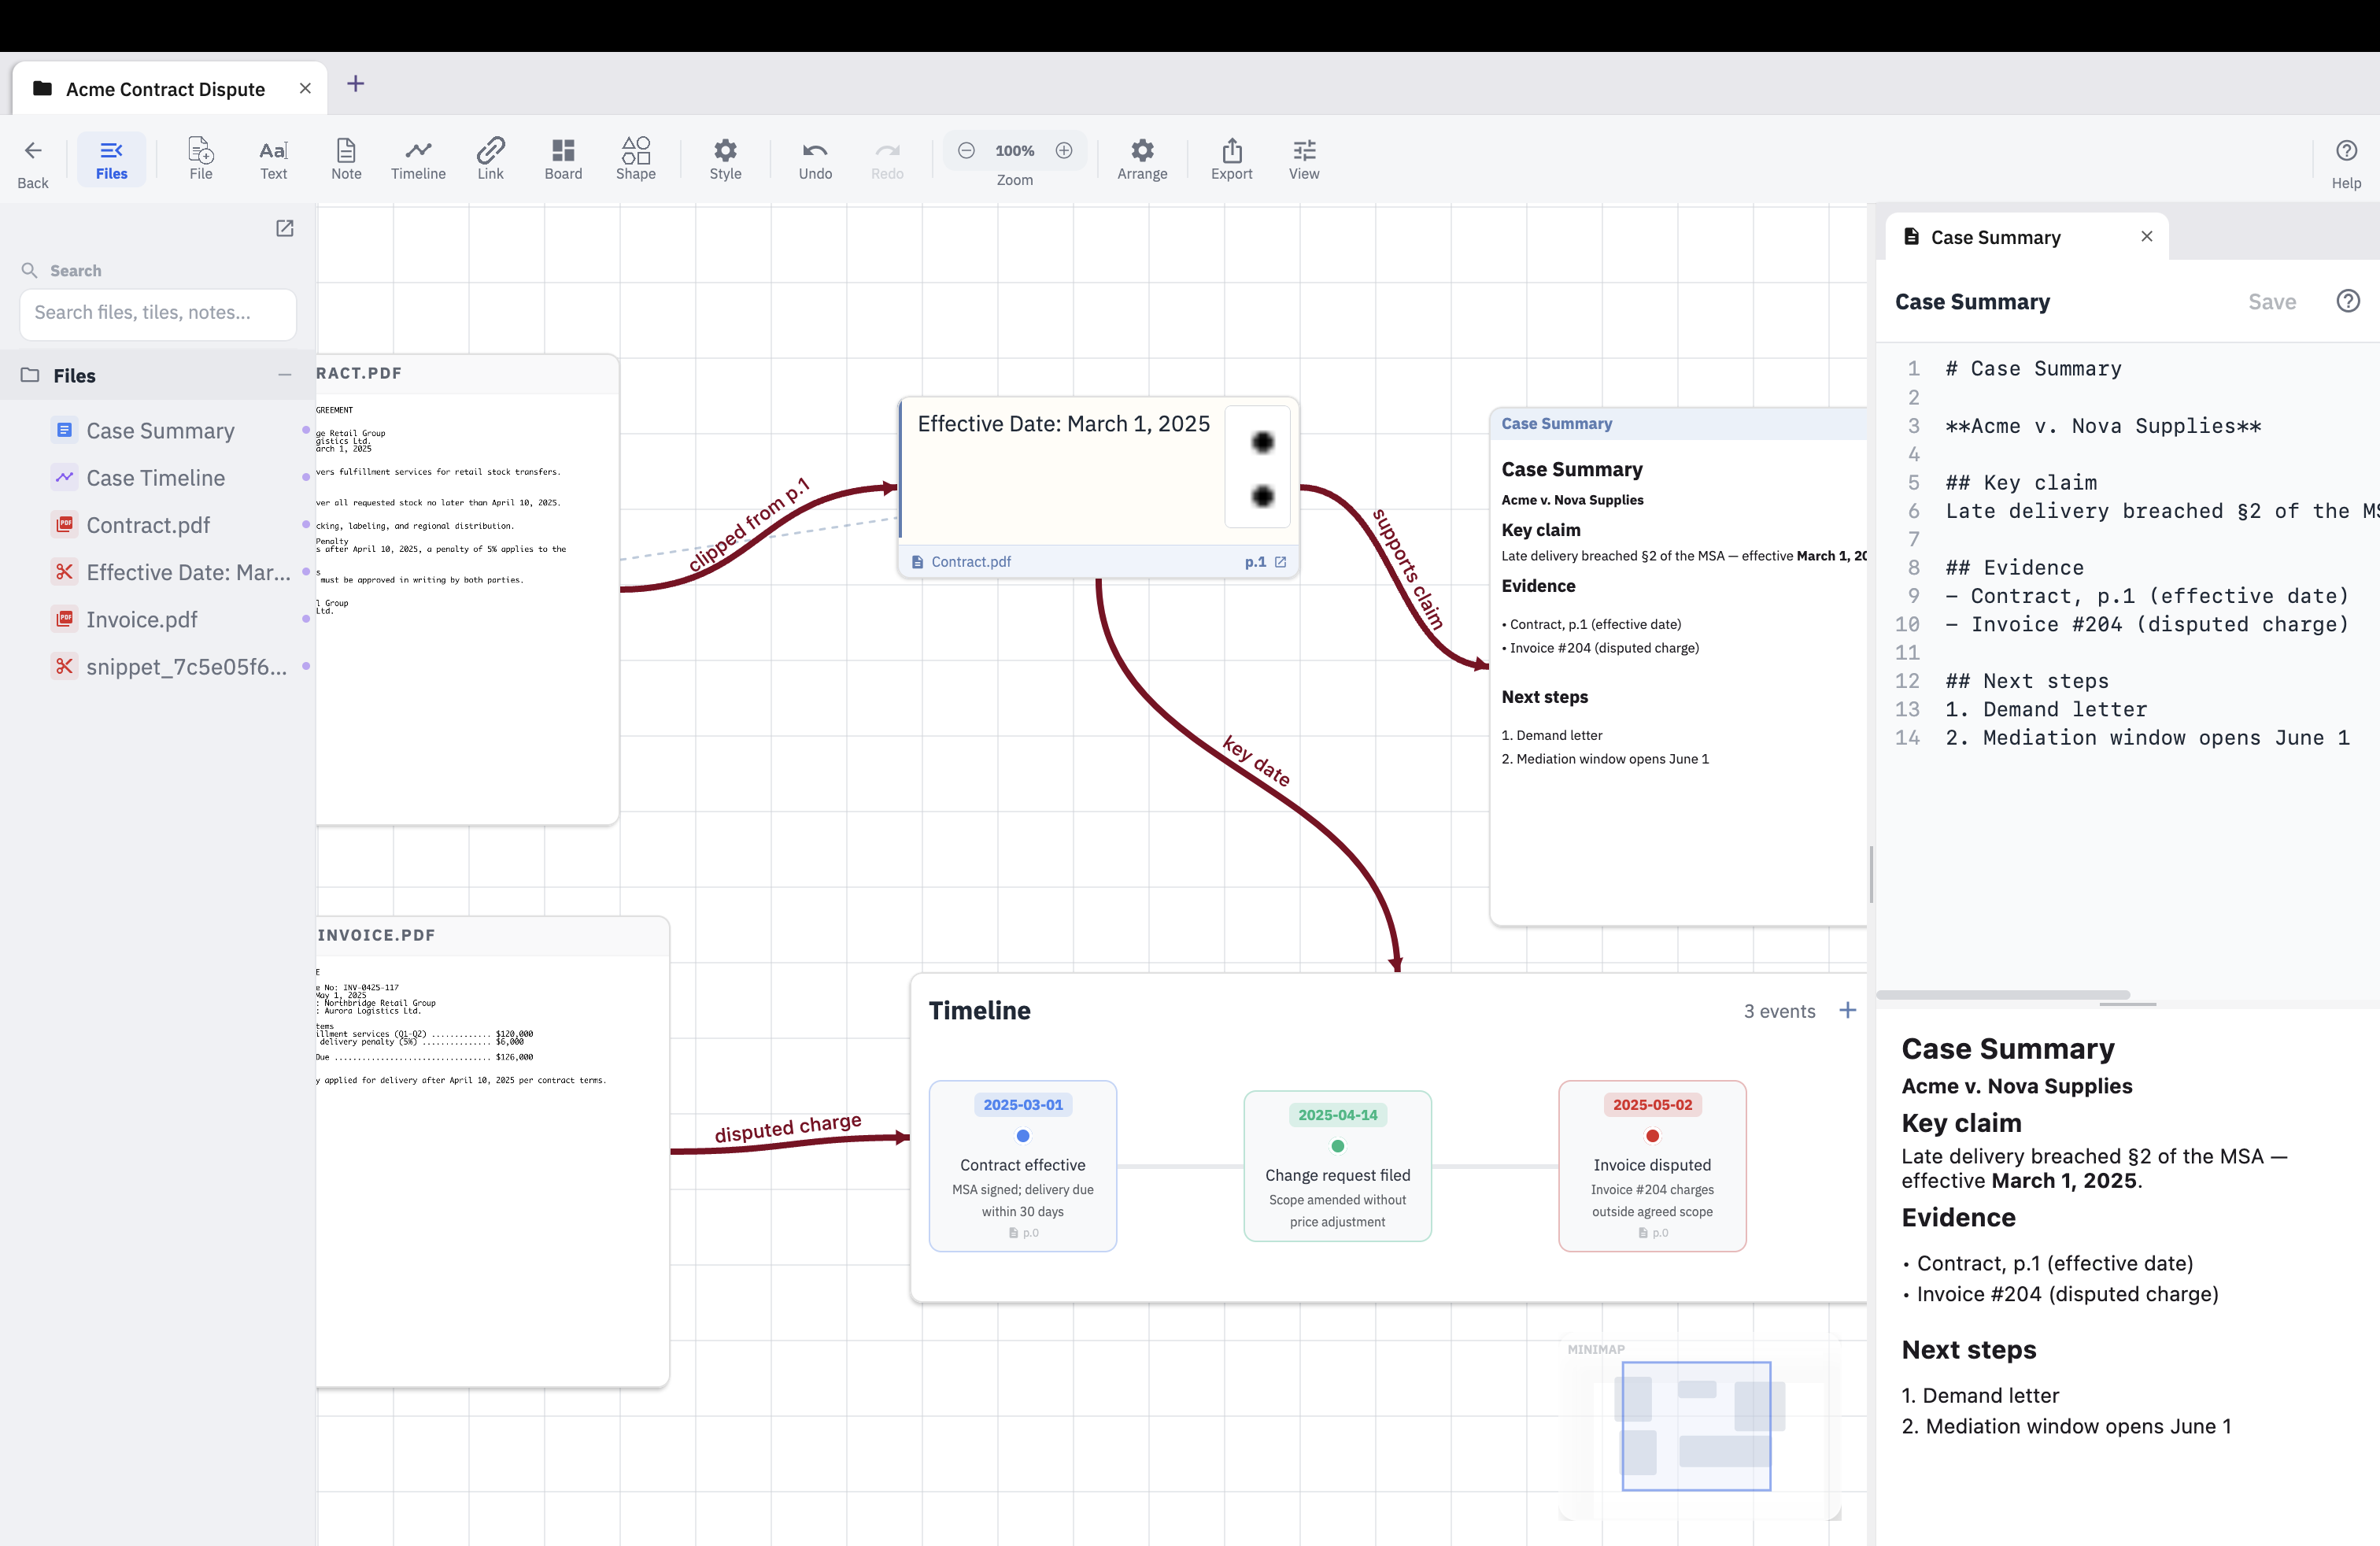Select the 'clipped from p.1' connector label
This screenshot has height=1546, width=2380.
(x=749, y=525)
